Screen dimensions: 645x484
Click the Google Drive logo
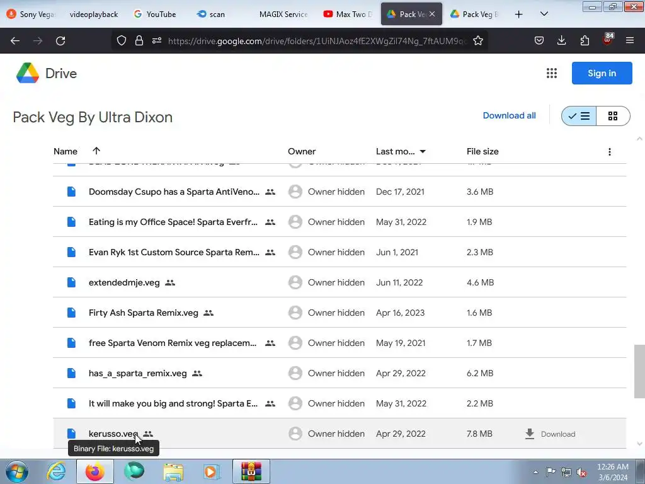(28, 73)
